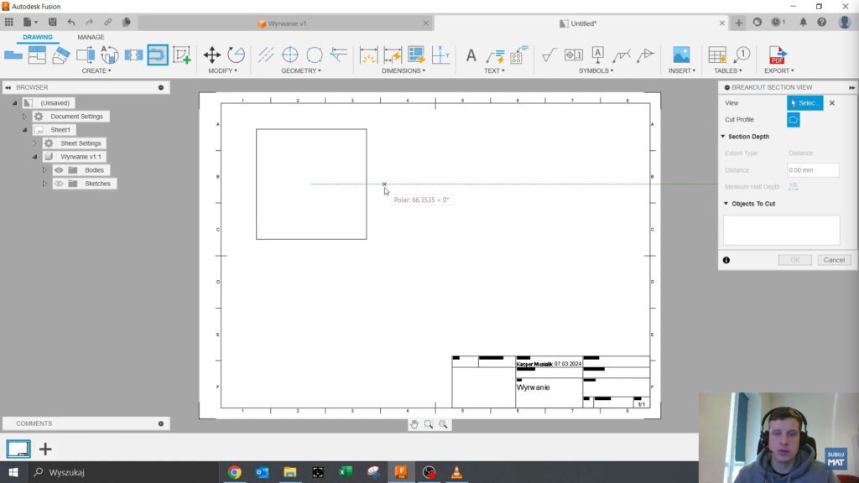Select the Text tool
The image size is (859, 483).
coord(471,54)
